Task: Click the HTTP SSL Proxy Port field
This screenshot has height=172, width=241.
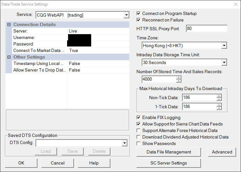Action: [206, 29]
